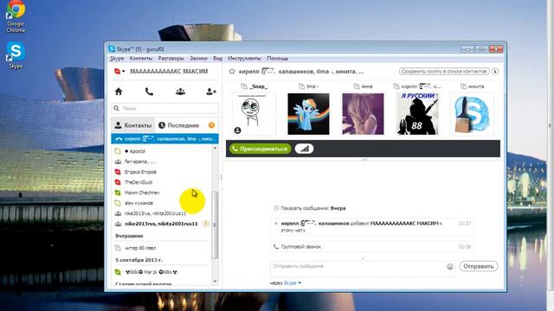This screenshot has width=554, height=311.
Task: Open the Разговоры menu
Action: point(171,58)
